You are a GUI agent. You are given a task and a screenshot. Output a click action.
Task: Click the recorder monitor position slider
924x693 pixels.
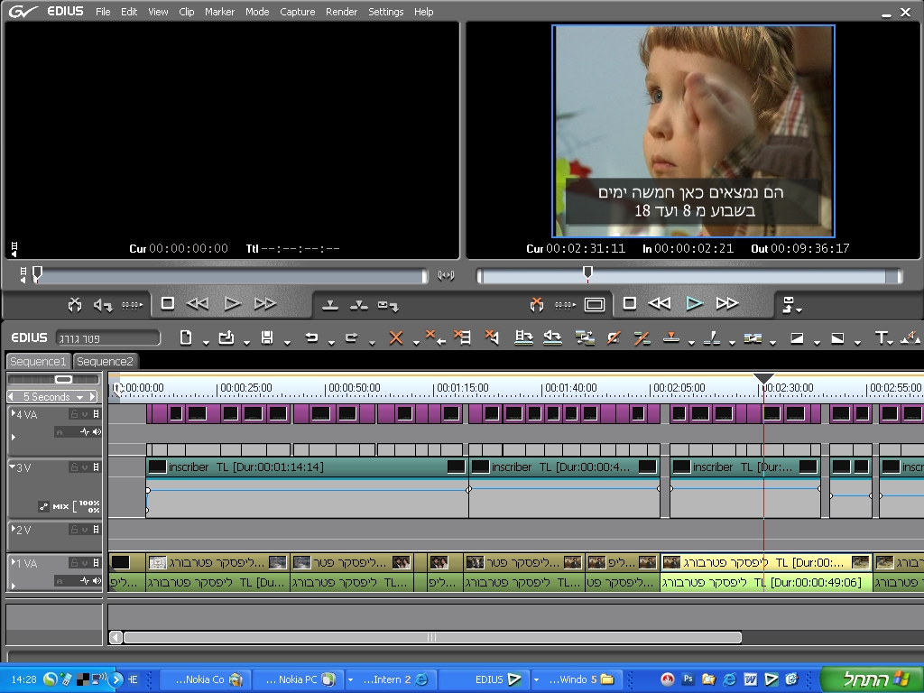[587, 273]
